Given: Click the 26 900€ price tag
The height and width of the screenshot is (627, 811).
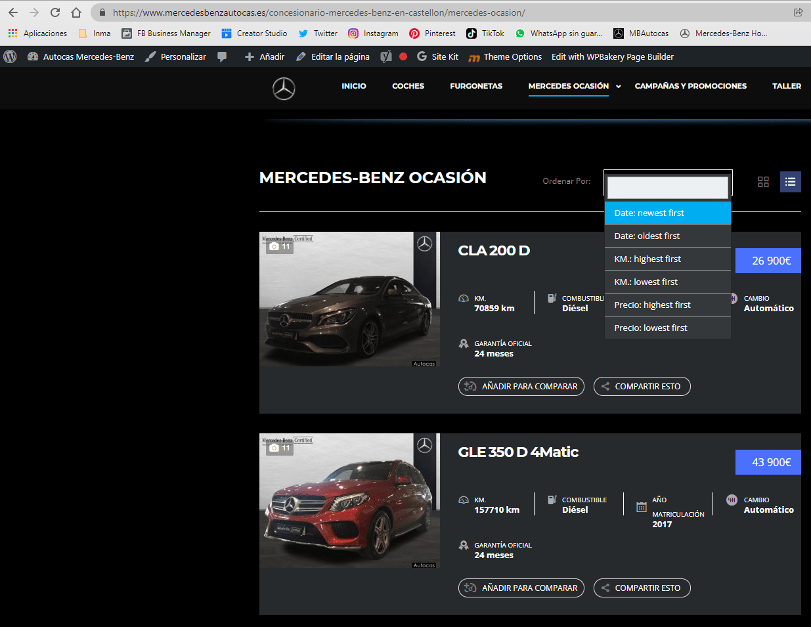Looking at the screenshot, I should pos(768,261).
